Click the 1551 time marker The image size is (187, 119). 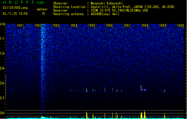pos(21,26)
